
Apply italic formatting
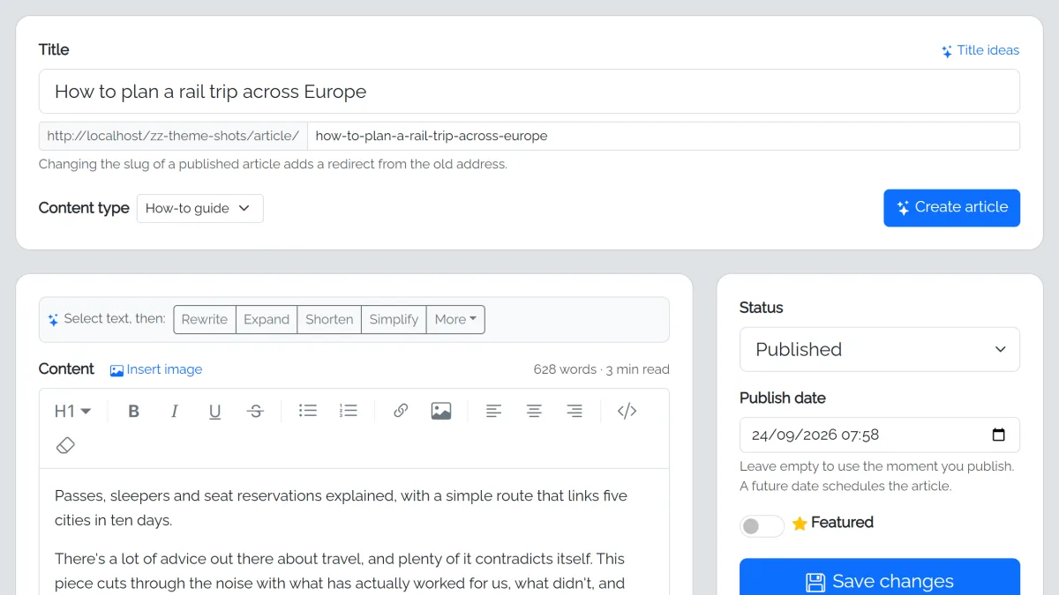[175, 411]
